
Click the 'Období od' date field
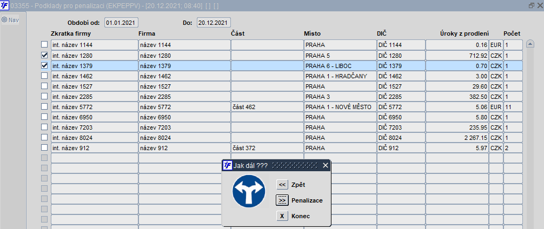pos(122,23)
